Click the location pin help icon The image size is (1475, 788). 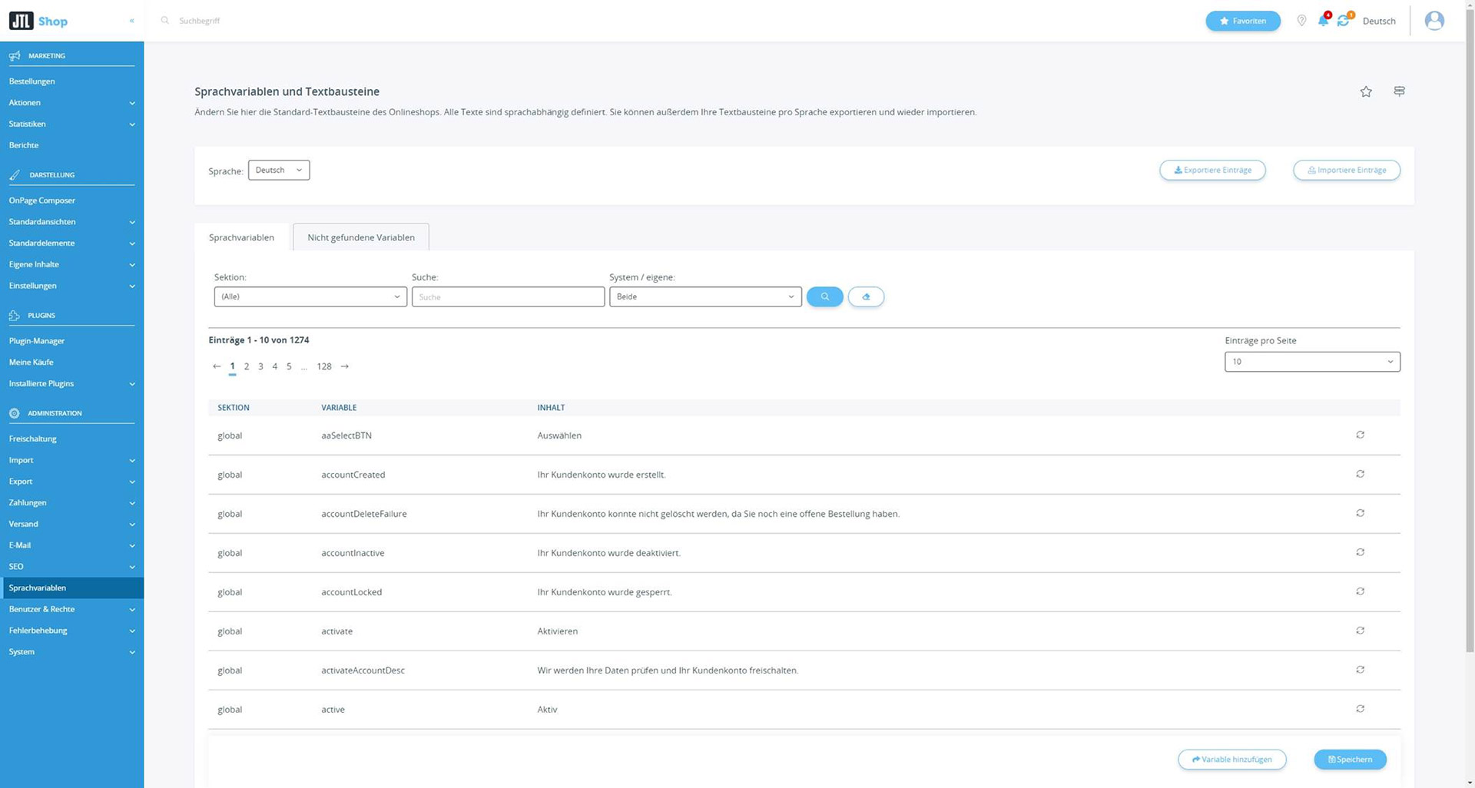tap(1302, 21)
